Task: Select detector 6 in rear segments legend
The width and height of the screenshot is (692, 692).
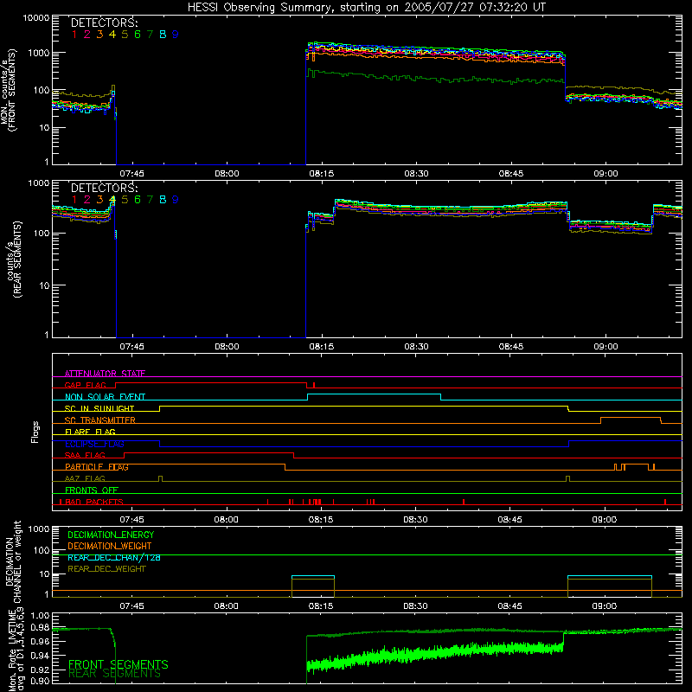Action: click(138, 200)
